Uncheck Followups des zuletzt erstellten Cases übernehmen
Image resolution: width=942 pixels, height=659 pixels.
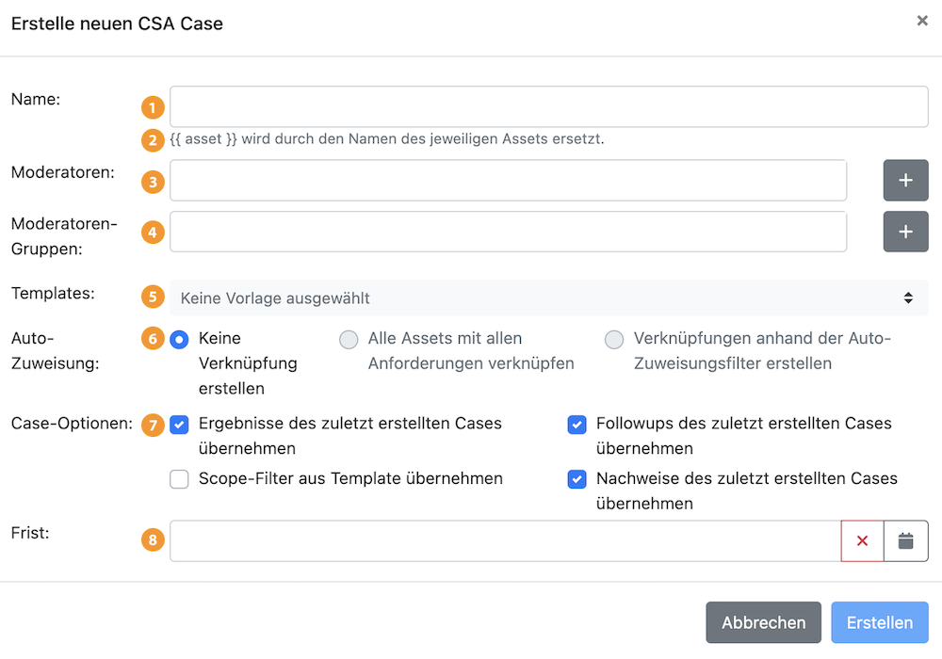point(577,425)
